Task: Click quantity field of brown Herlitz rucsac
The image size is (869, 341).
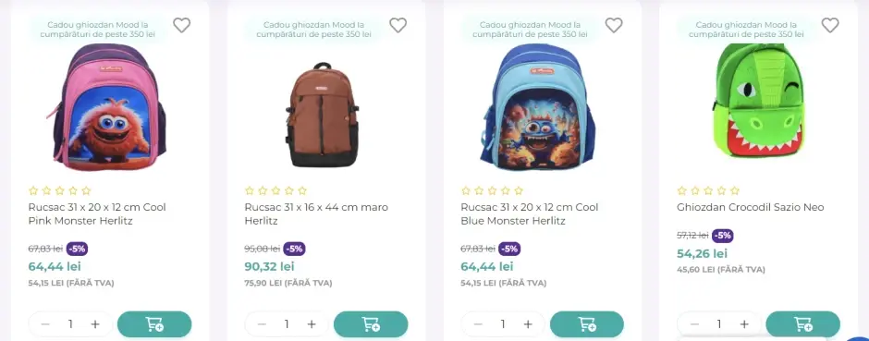Action: click(287, 324)
